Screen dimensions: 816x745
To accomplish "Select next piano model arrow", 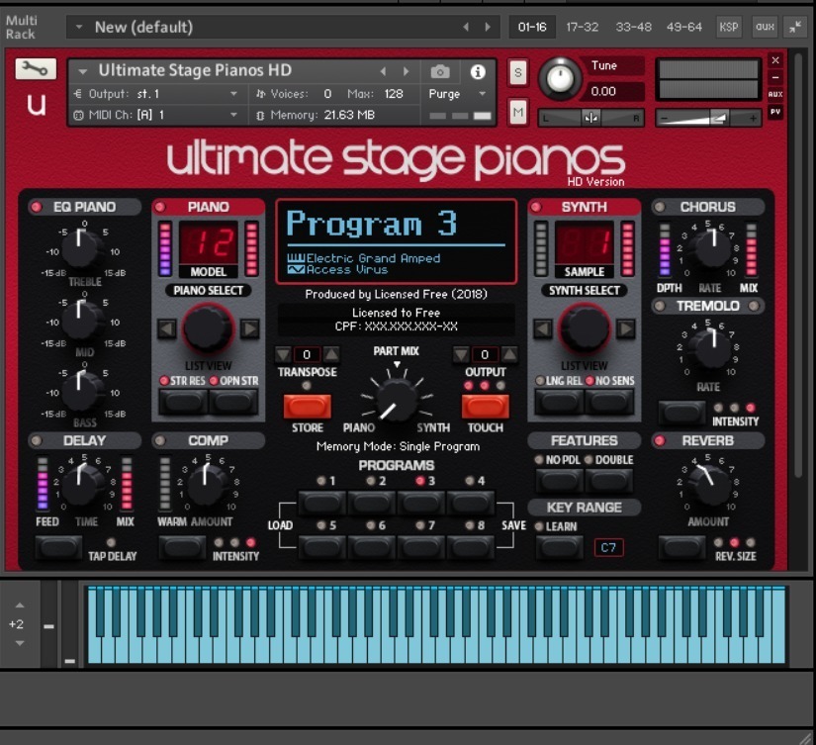I will [x=250, y=328].
